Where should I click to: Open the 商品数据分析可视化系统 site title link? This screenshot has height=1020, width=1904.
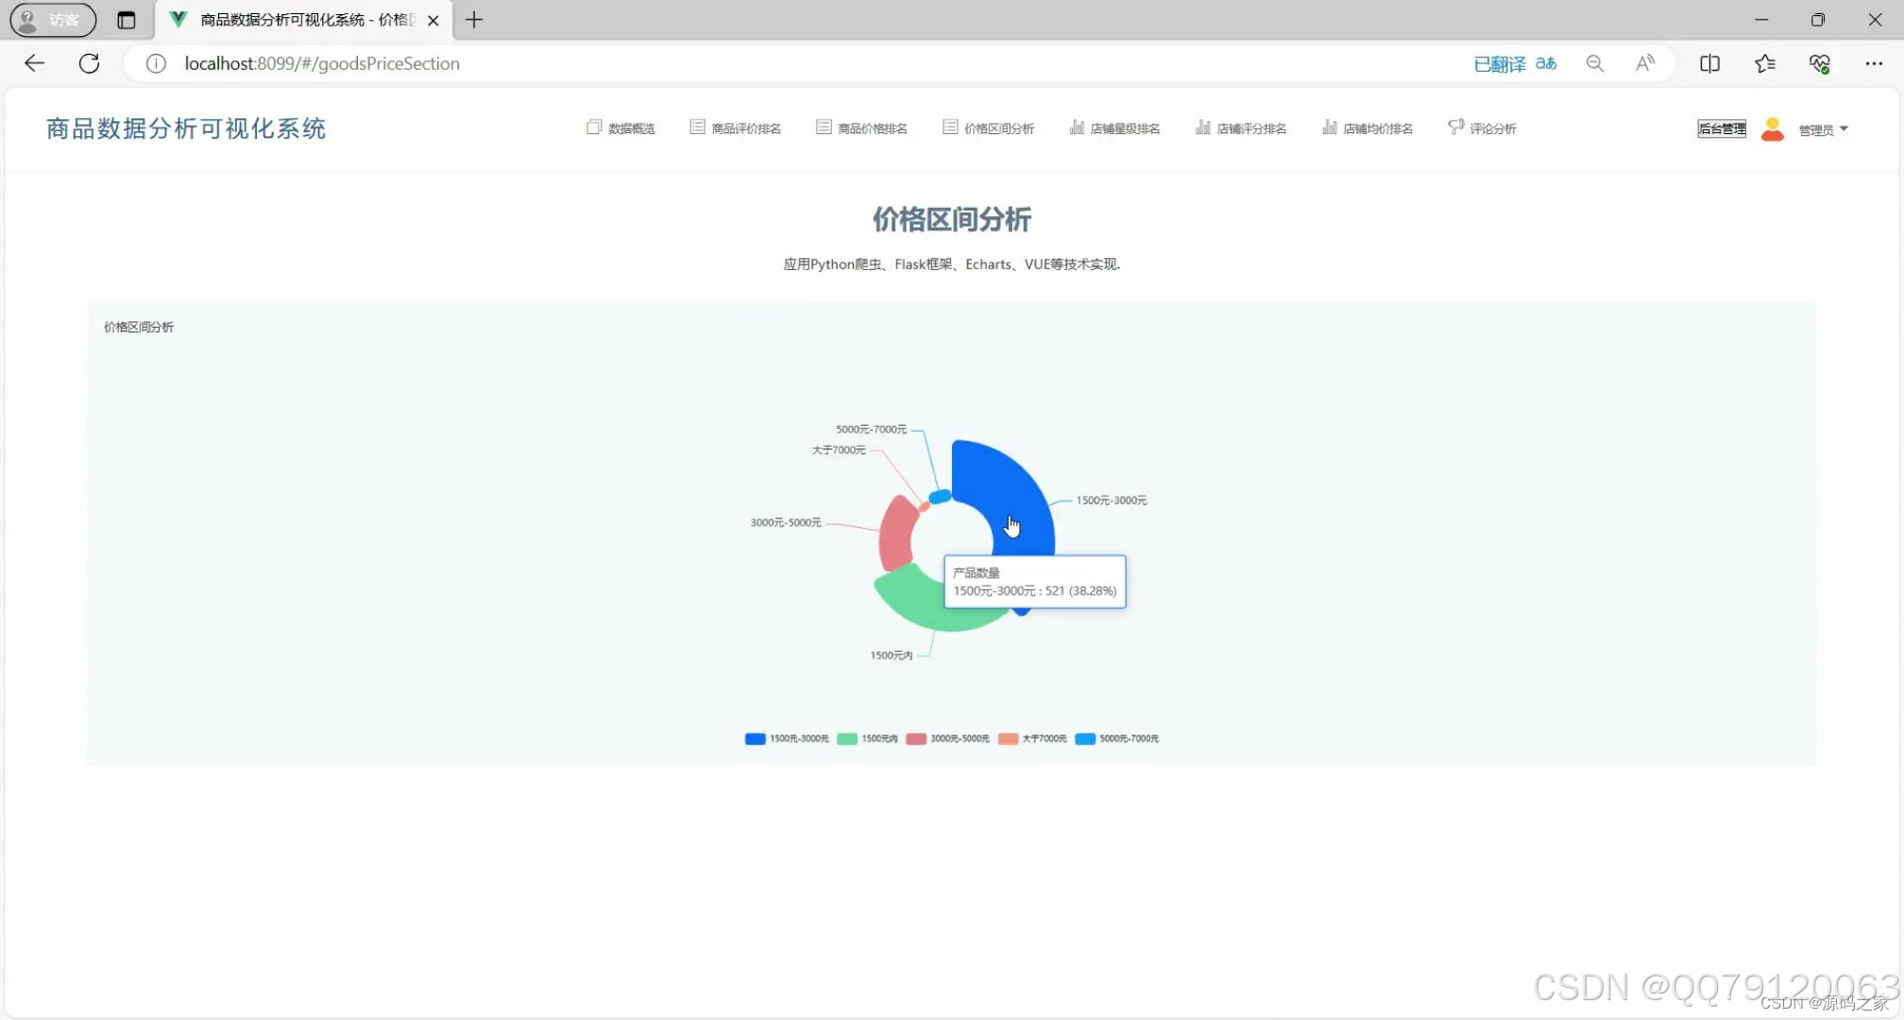(x=185, y=128)
